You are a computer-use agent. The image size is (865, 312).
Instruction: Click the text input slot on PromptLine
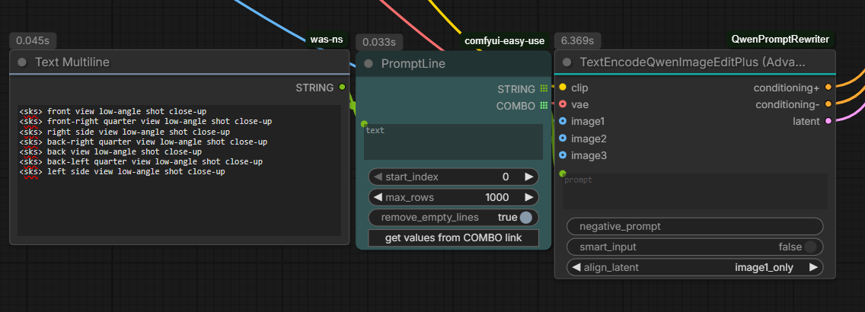[364, 124]
